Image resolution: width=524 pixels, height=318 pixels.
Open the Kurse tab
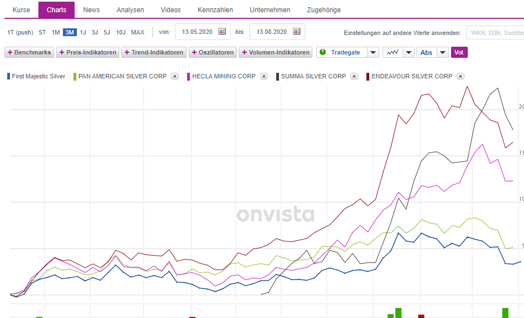(21, 10)
